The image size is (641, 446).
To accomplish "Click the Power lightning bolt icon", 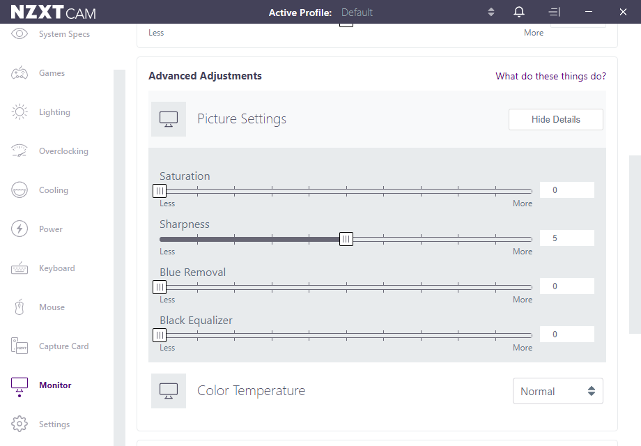I will [x=20, y=229].
